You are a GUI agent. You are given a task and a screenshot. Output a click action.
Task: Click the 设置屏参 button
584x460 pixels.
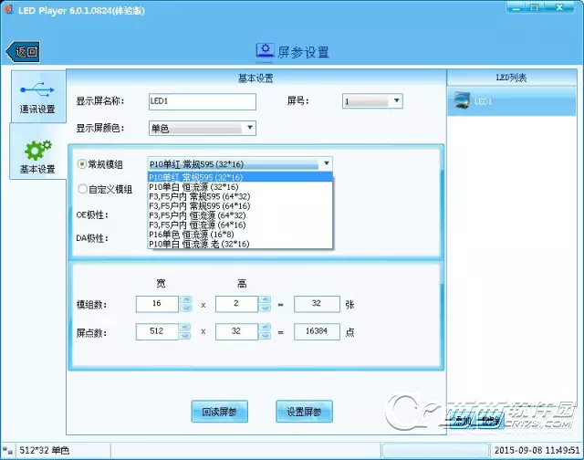tap(304, 412)
